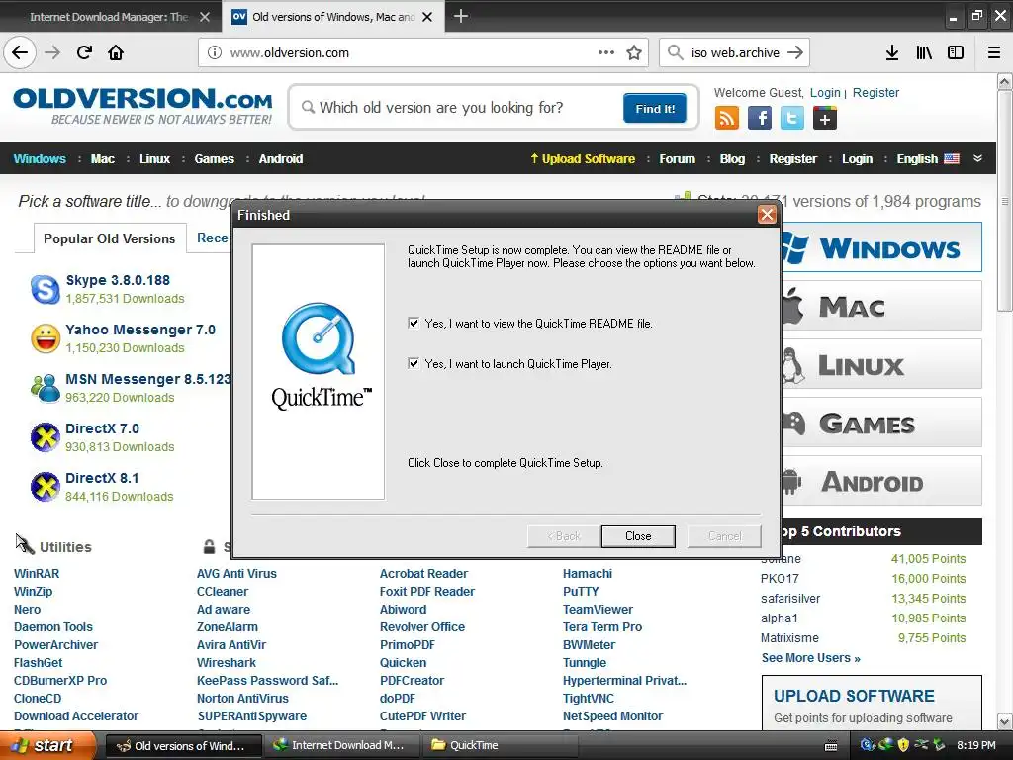The image size is (1013, 760).
Task: Click page scrollbar down arrow
Action: pyautogui.click(x=1005, y=721)
